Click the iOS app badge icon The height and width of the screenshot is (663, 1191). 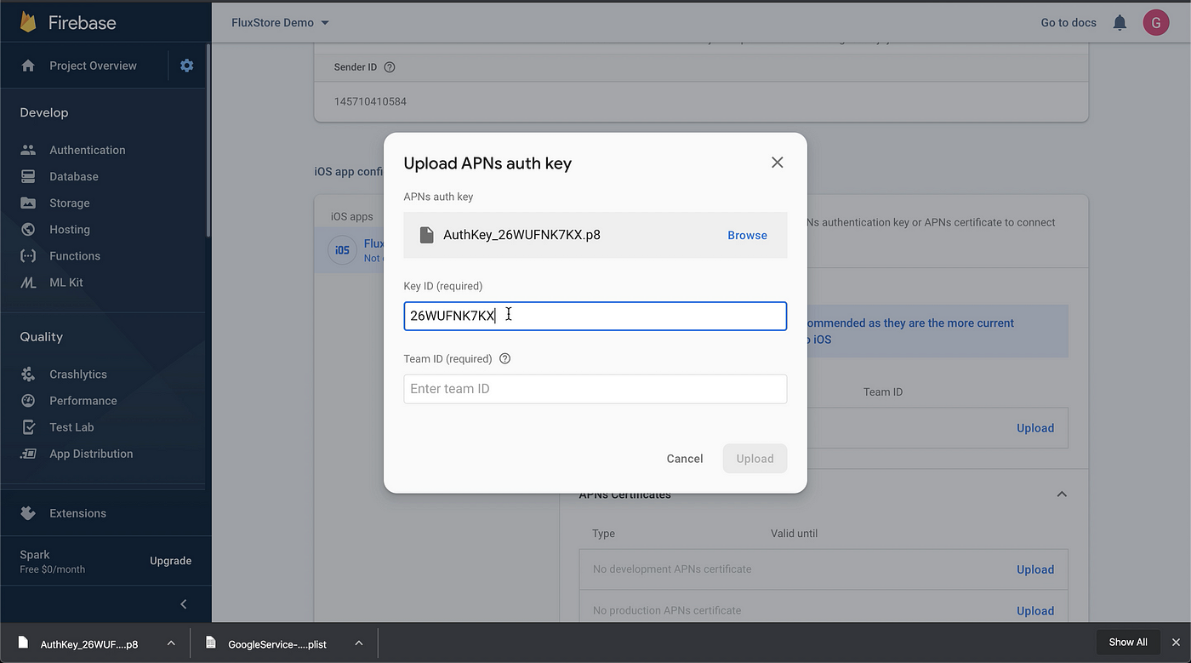342,250
